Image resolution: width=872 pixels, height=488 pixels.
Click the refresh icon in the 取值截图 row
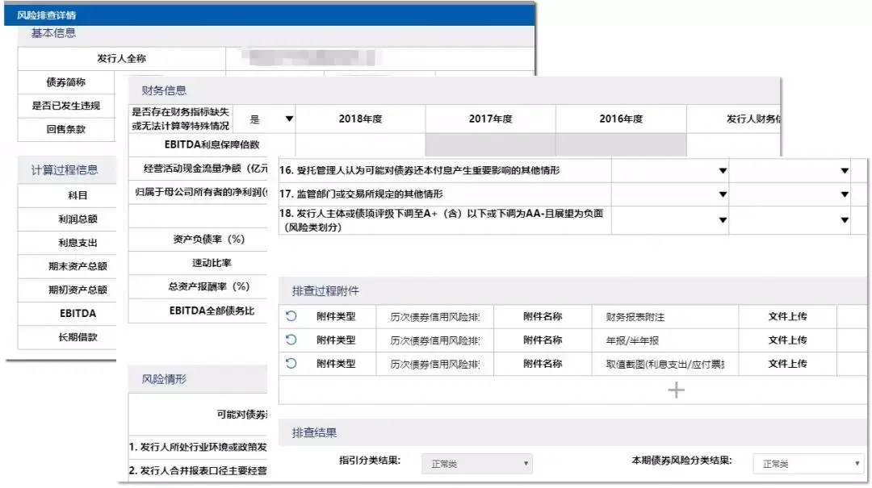tap(291, 364)
